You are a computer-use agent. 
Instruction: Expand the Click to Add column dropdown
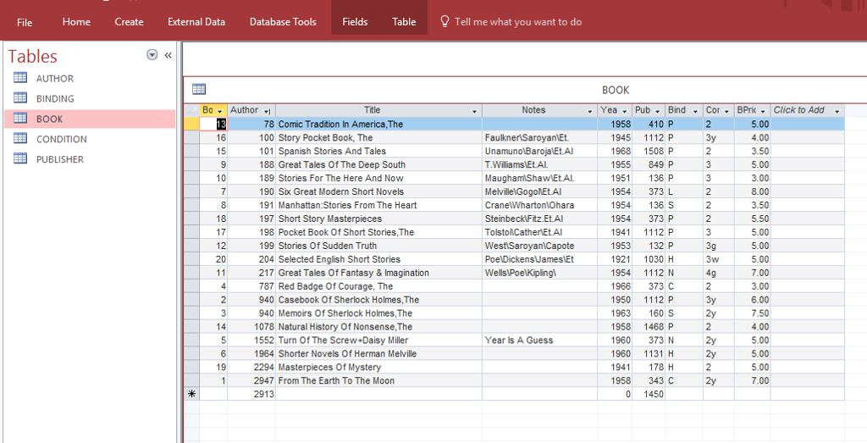tap(837, 111)
